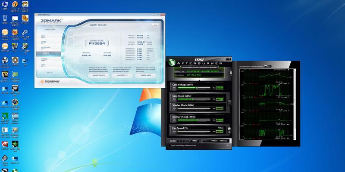
Task: Open the ABOUT section in 3DMark Vantage
Action: point(43,65)
